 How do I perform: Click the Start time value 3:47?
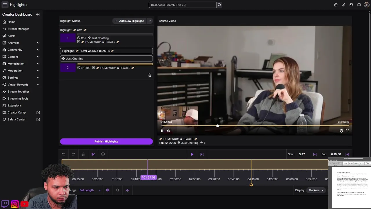(302, 154)
